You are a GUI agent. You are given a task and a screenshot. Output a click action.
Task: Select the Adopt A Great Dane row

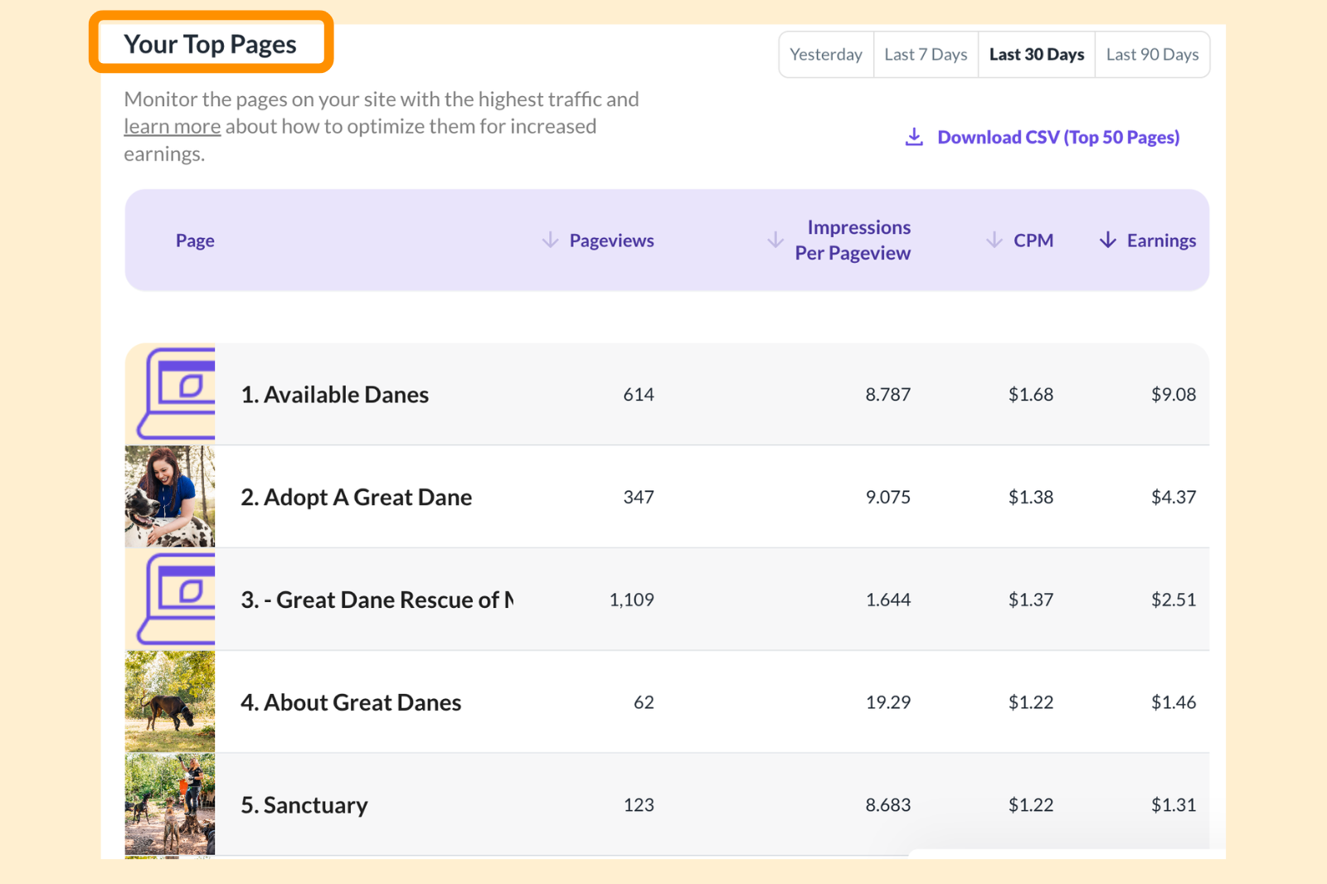357,497
